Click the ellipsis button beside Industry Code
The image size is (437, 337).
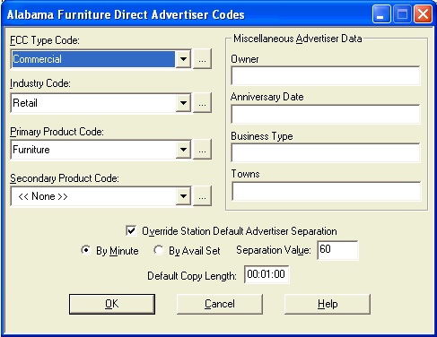(202, 103)
